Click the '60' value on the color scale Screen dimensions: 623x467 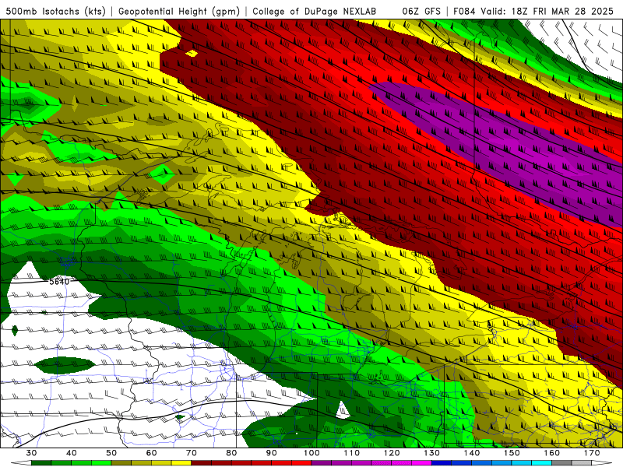point(151,453)
